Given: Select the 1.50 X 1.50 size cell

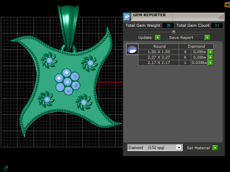Looking at the screenshot, I should click(x=159, y=52).
